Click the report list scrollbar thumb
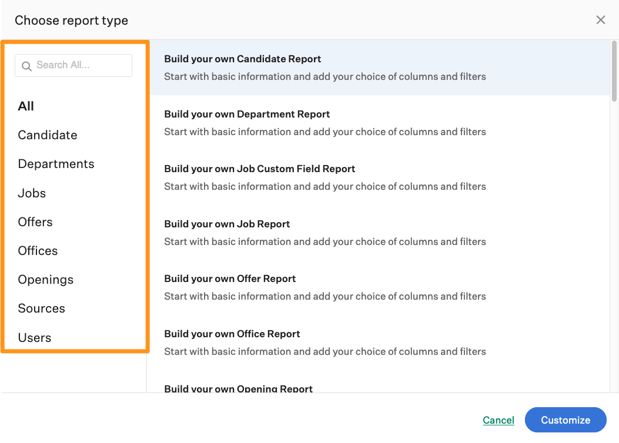The width and height of the screenshot is (619, 443). click(614, 71)
